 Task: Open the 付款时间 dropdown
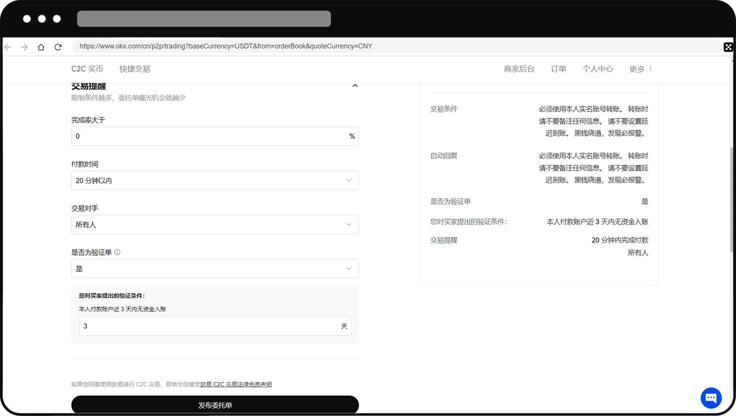[215, 180]
